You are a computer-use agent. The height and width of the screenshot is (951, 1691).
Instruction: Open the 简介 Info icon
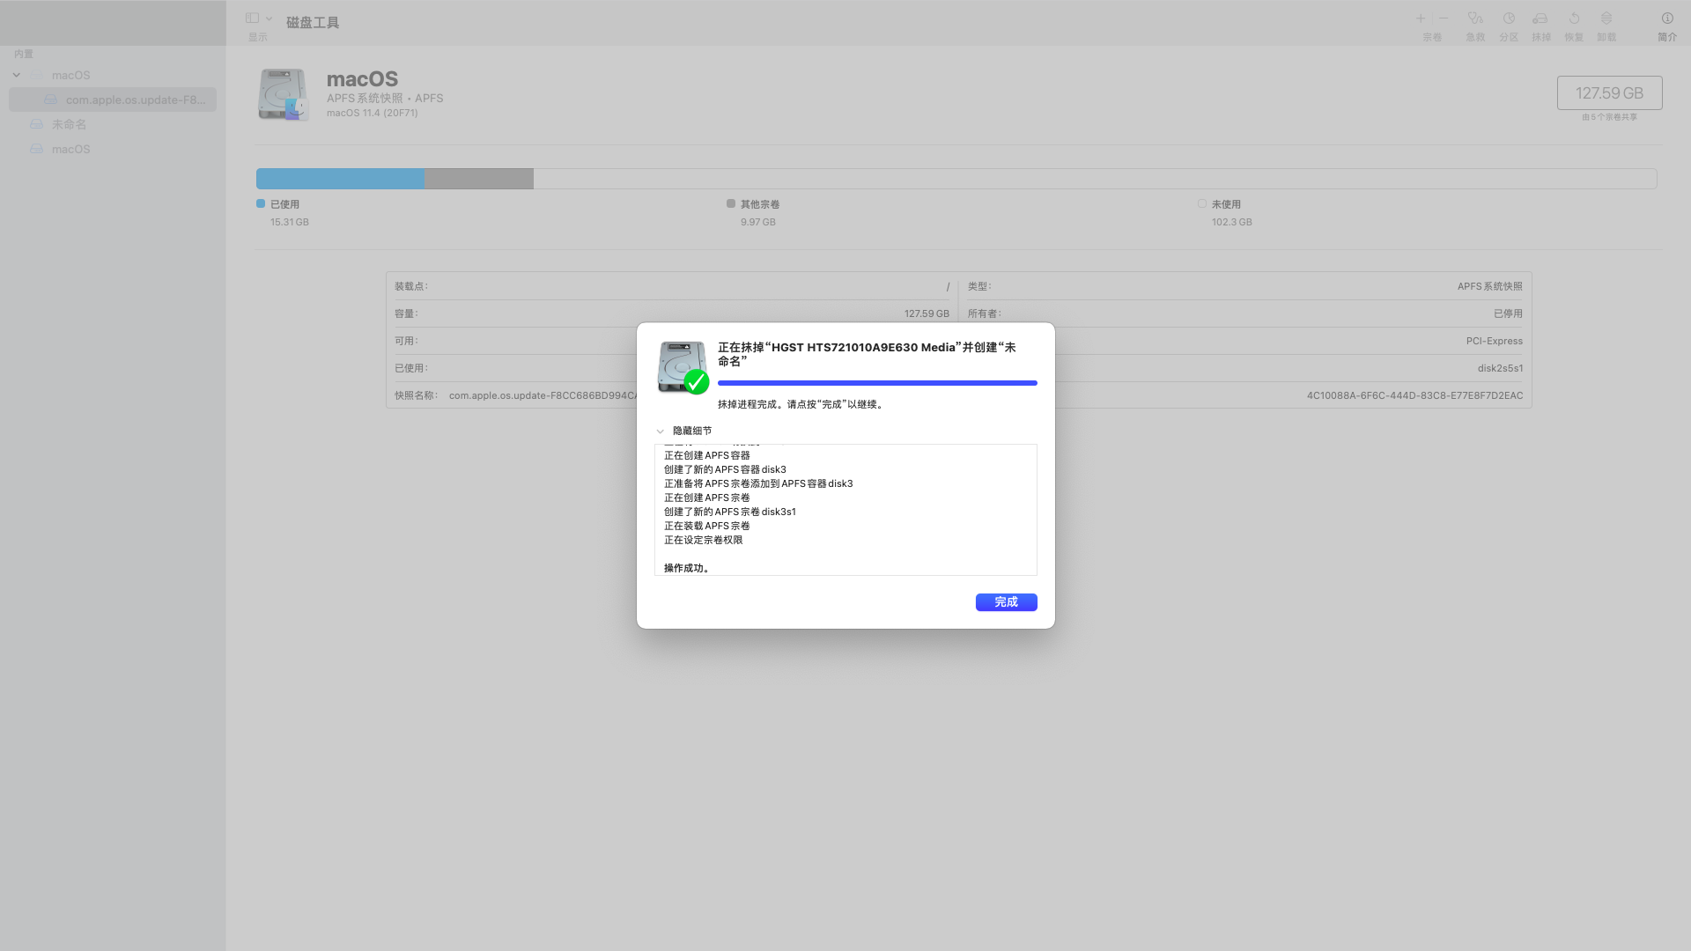click(1667, 18)
